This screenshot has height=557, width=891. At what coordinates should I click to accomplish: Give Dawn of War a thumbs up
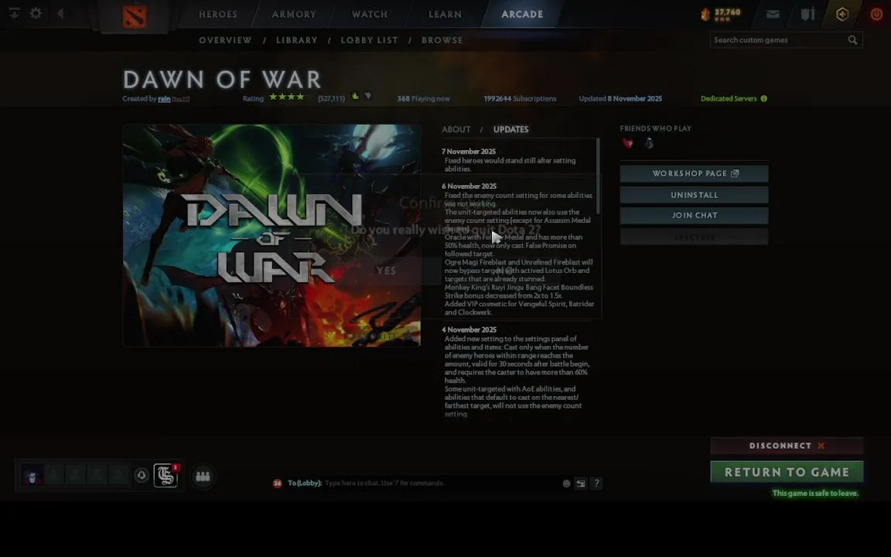click(x=355, y=96)
